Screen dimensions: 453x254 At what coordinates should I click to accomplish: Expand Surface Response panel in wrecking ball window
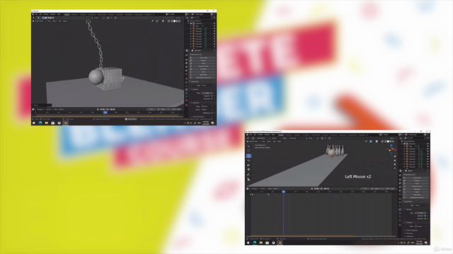[197, 116]
